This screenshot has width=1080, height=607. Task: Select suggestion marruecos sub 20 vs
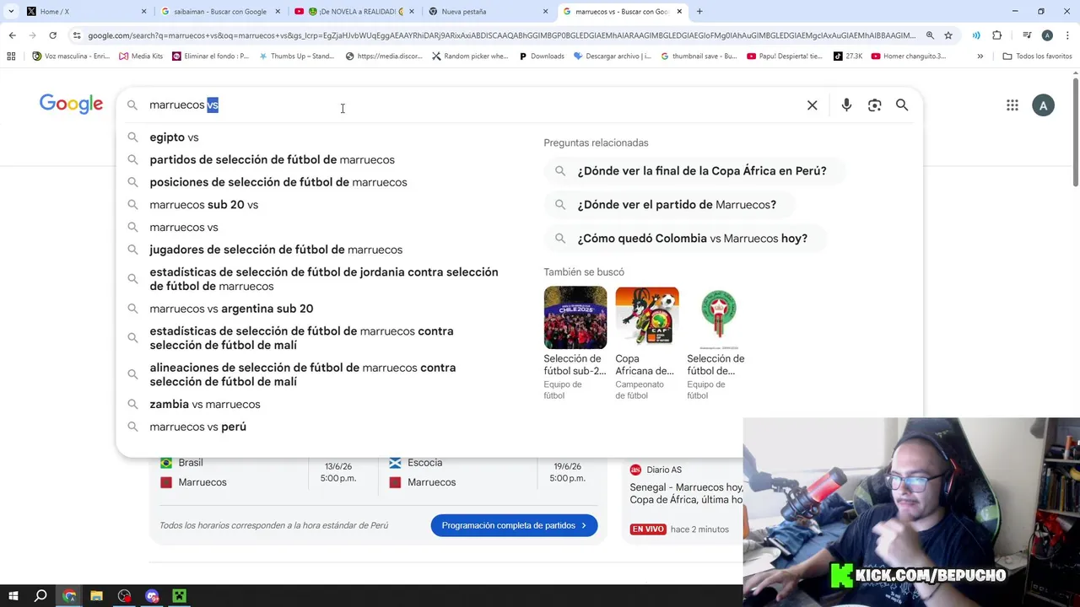pyautogui.click(x=204, y=205)
